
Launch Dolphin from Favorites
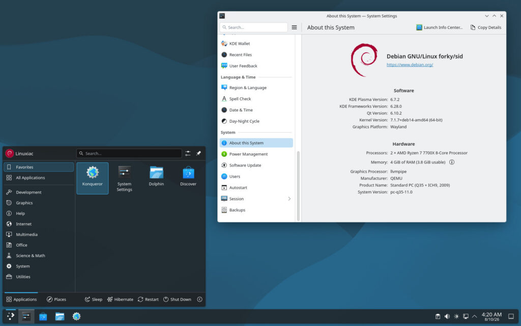tap(156, 178)
